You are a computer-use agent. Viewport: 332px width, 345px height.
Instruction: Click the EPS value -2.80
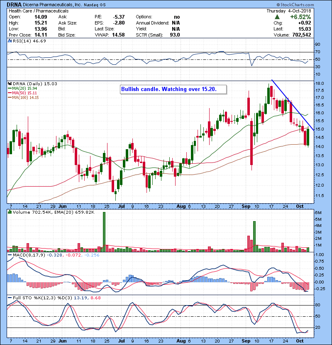119,23
